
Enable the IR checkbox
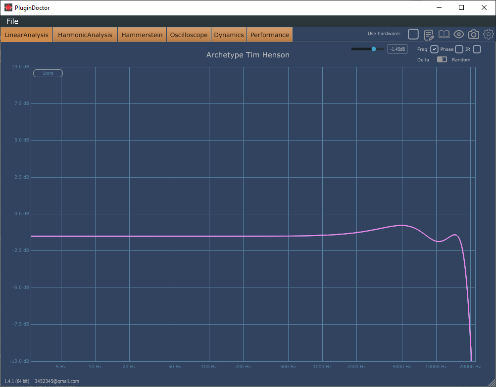pos(477,49)
